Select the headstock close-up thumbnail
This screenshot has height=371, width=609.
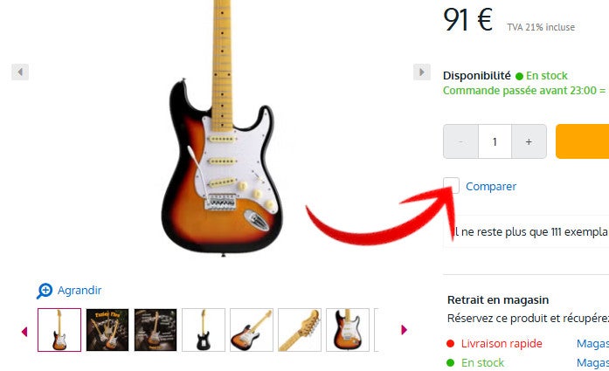[x=300, y=330]
